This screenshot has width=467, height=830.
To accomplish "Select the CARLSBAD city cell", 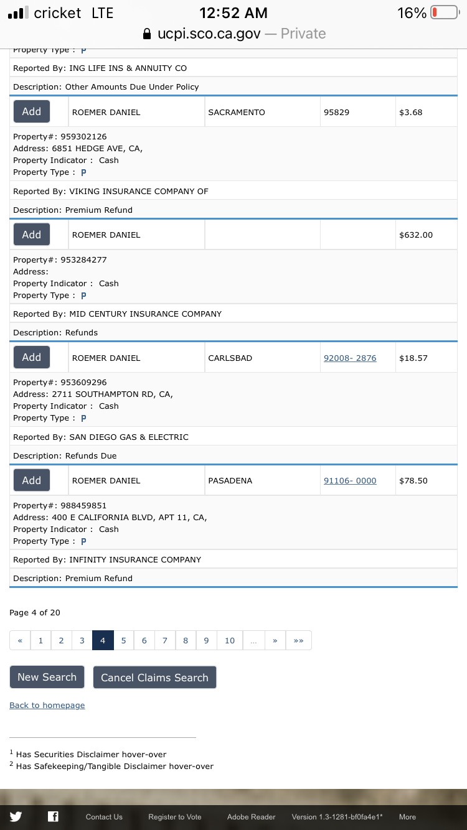I will [x=262, y=358].
